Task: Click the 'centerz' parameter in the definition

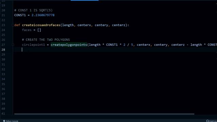Action: click(119, 25)
